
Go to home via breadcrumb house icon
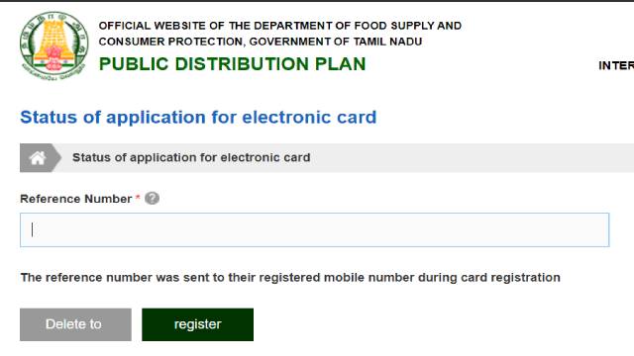point(38,158)
